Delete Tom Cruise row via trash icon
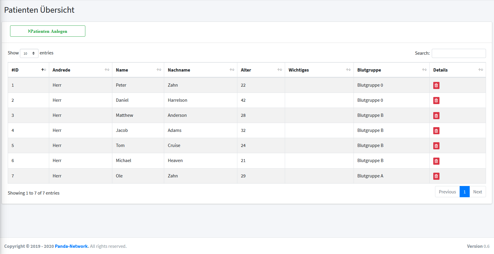 tap(436, 146)
